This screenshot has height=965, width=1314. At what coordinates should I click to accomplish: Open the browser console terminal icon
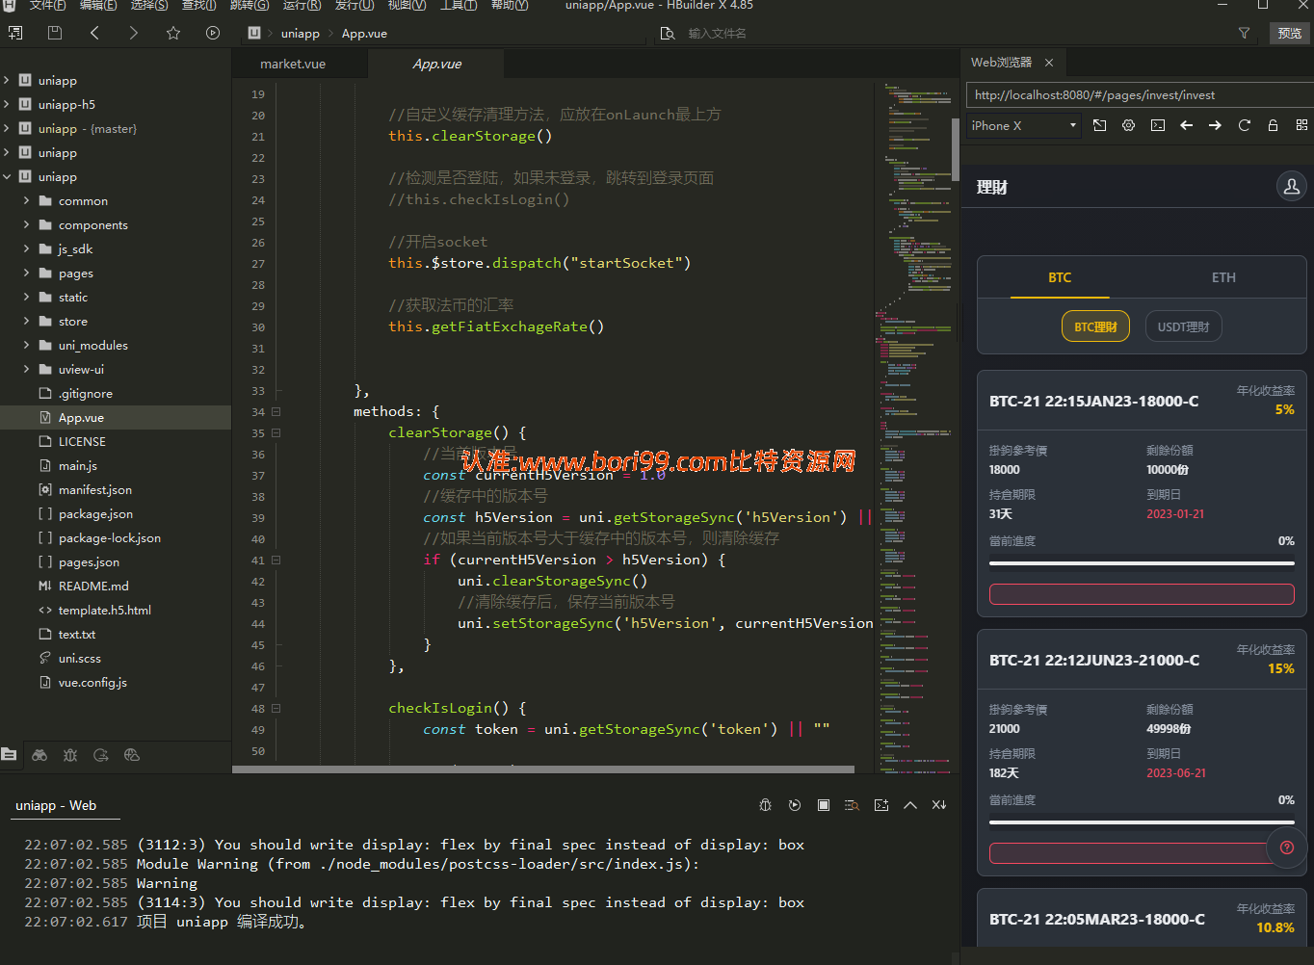click(x=1158, y=125)
